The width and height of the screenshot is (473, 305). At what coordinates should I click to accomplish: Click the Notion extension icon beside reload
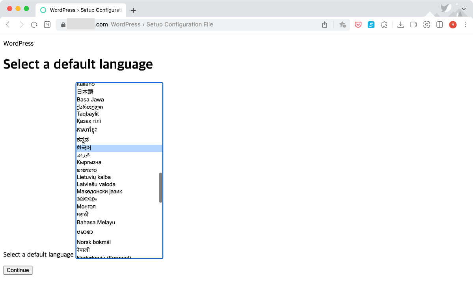(47, 24)
